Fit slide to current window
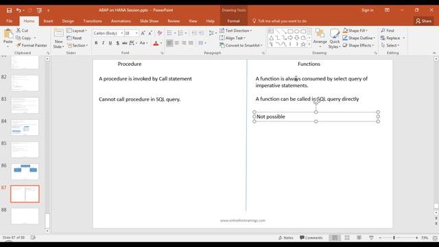 coord(435,238)
